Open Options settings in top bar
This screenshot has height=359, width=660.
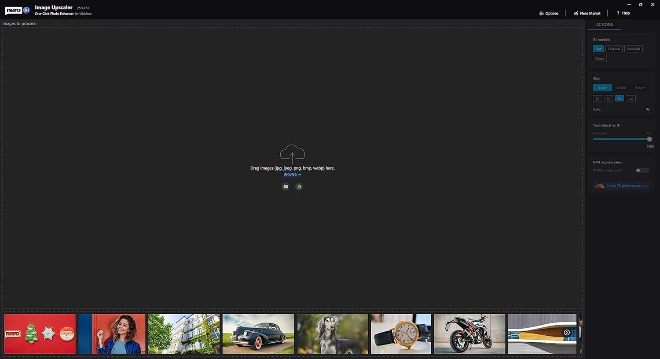(x=549, y=13)
